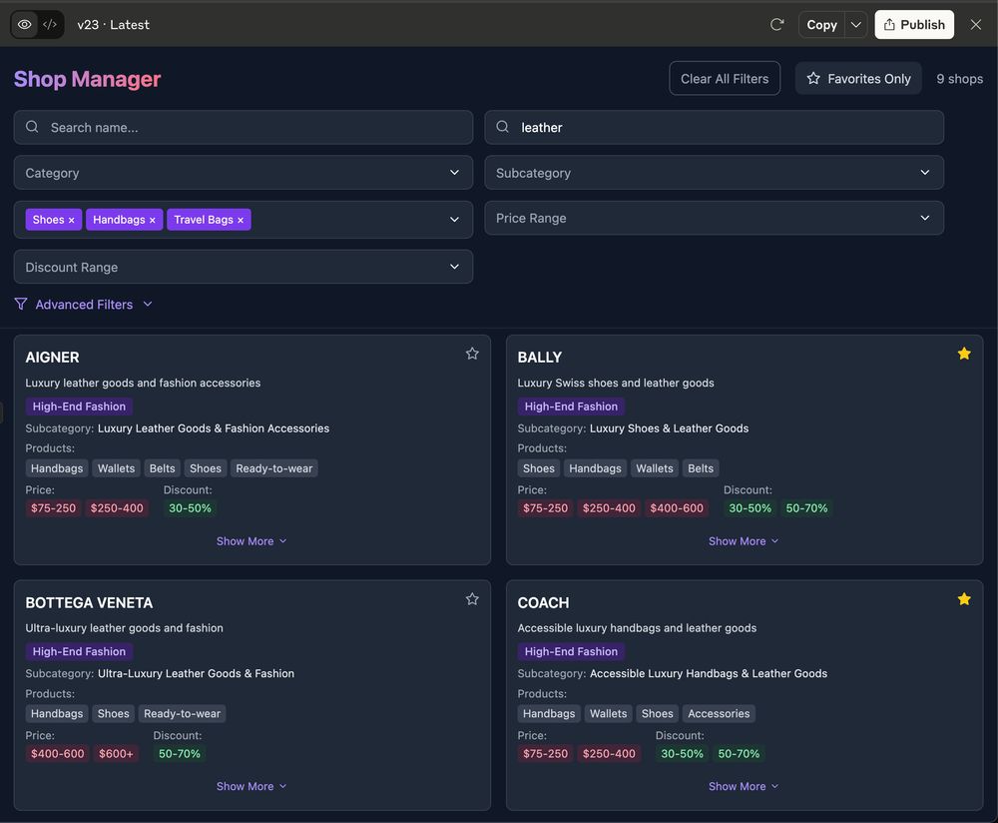Open the Copy options arrow
This screenshot has height=823, width=998.
856,25
